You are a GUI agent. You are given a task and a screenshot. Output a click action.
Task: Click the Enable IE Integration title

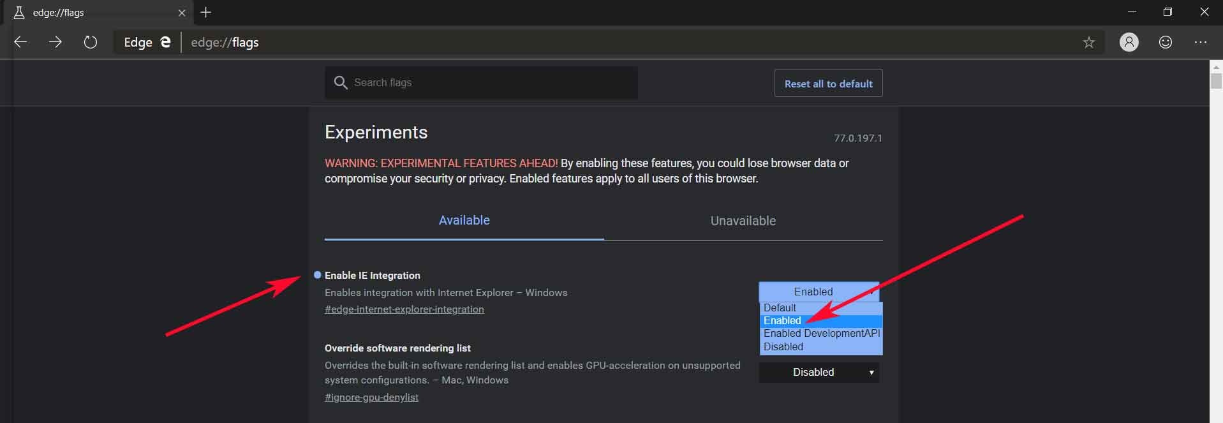[372, 276]
